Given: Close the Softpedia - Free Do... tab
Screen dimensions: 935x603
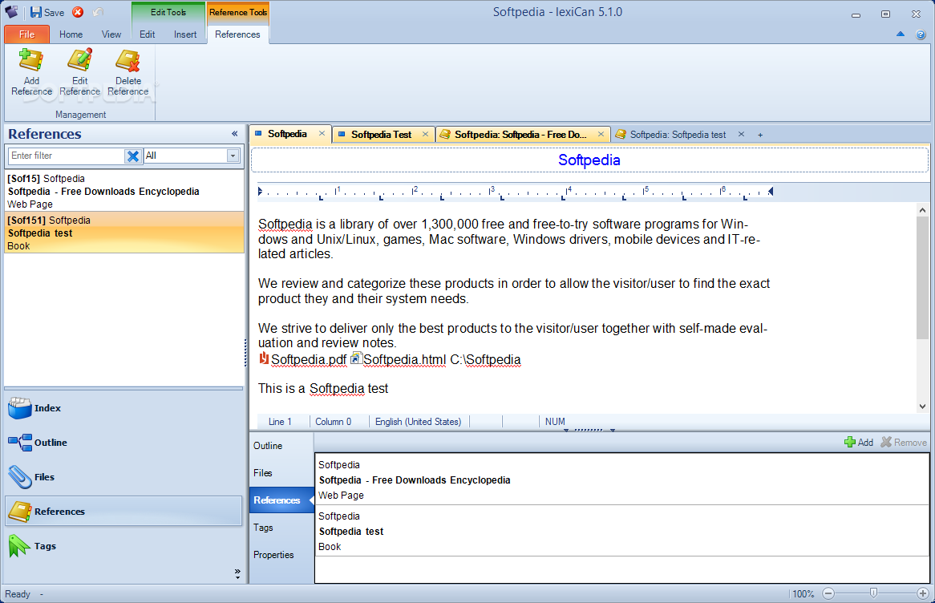Looking at the screenshot, I should (601, 134).
